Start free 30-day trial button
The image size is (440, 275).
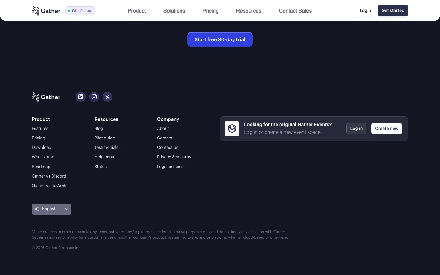click(x=220, y=39)
